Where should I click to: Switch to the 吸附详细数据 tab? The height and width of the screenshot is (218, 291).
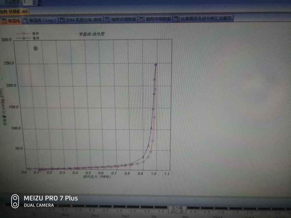coord(121,19)
